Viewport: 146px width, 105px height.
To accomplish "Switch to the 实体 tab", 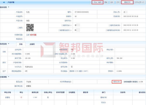I will point(21,44).
